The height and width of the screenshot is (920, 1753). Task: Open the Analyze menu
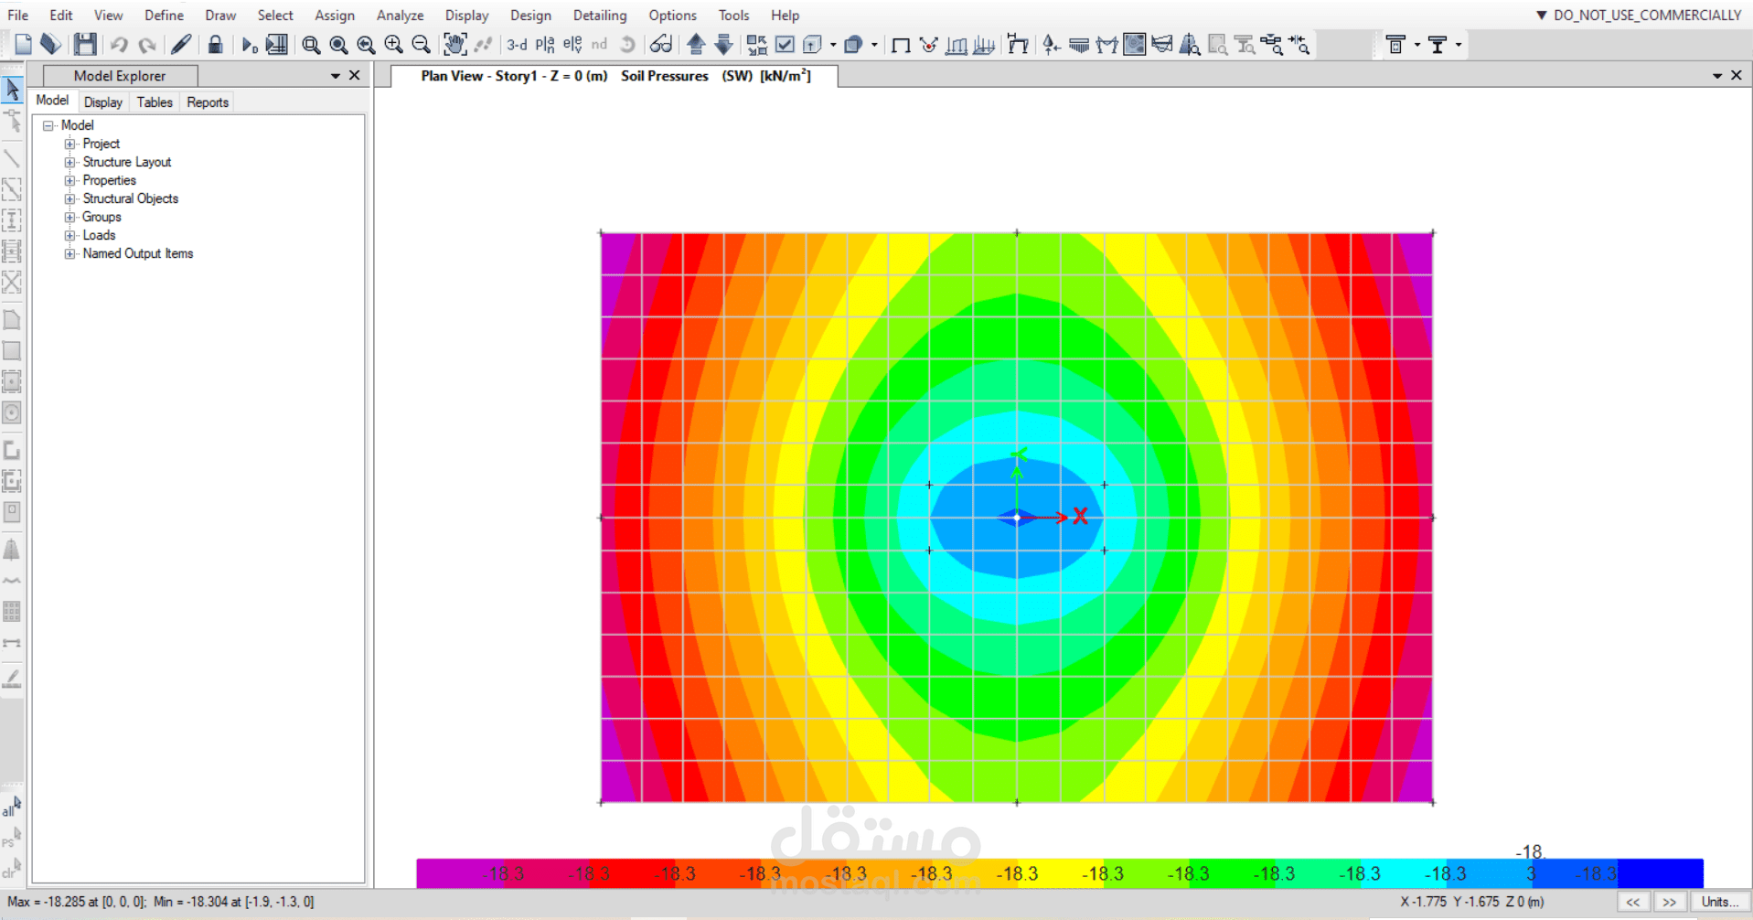click(400, 15)
